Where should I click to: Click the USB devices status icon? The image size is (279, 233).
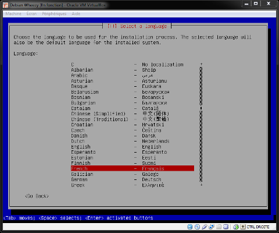tap(204, 227)
